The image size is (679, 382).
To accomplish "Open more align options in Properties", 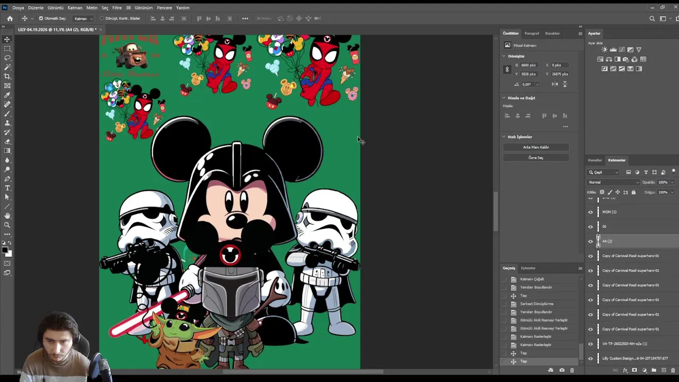I will pos(565,126).
